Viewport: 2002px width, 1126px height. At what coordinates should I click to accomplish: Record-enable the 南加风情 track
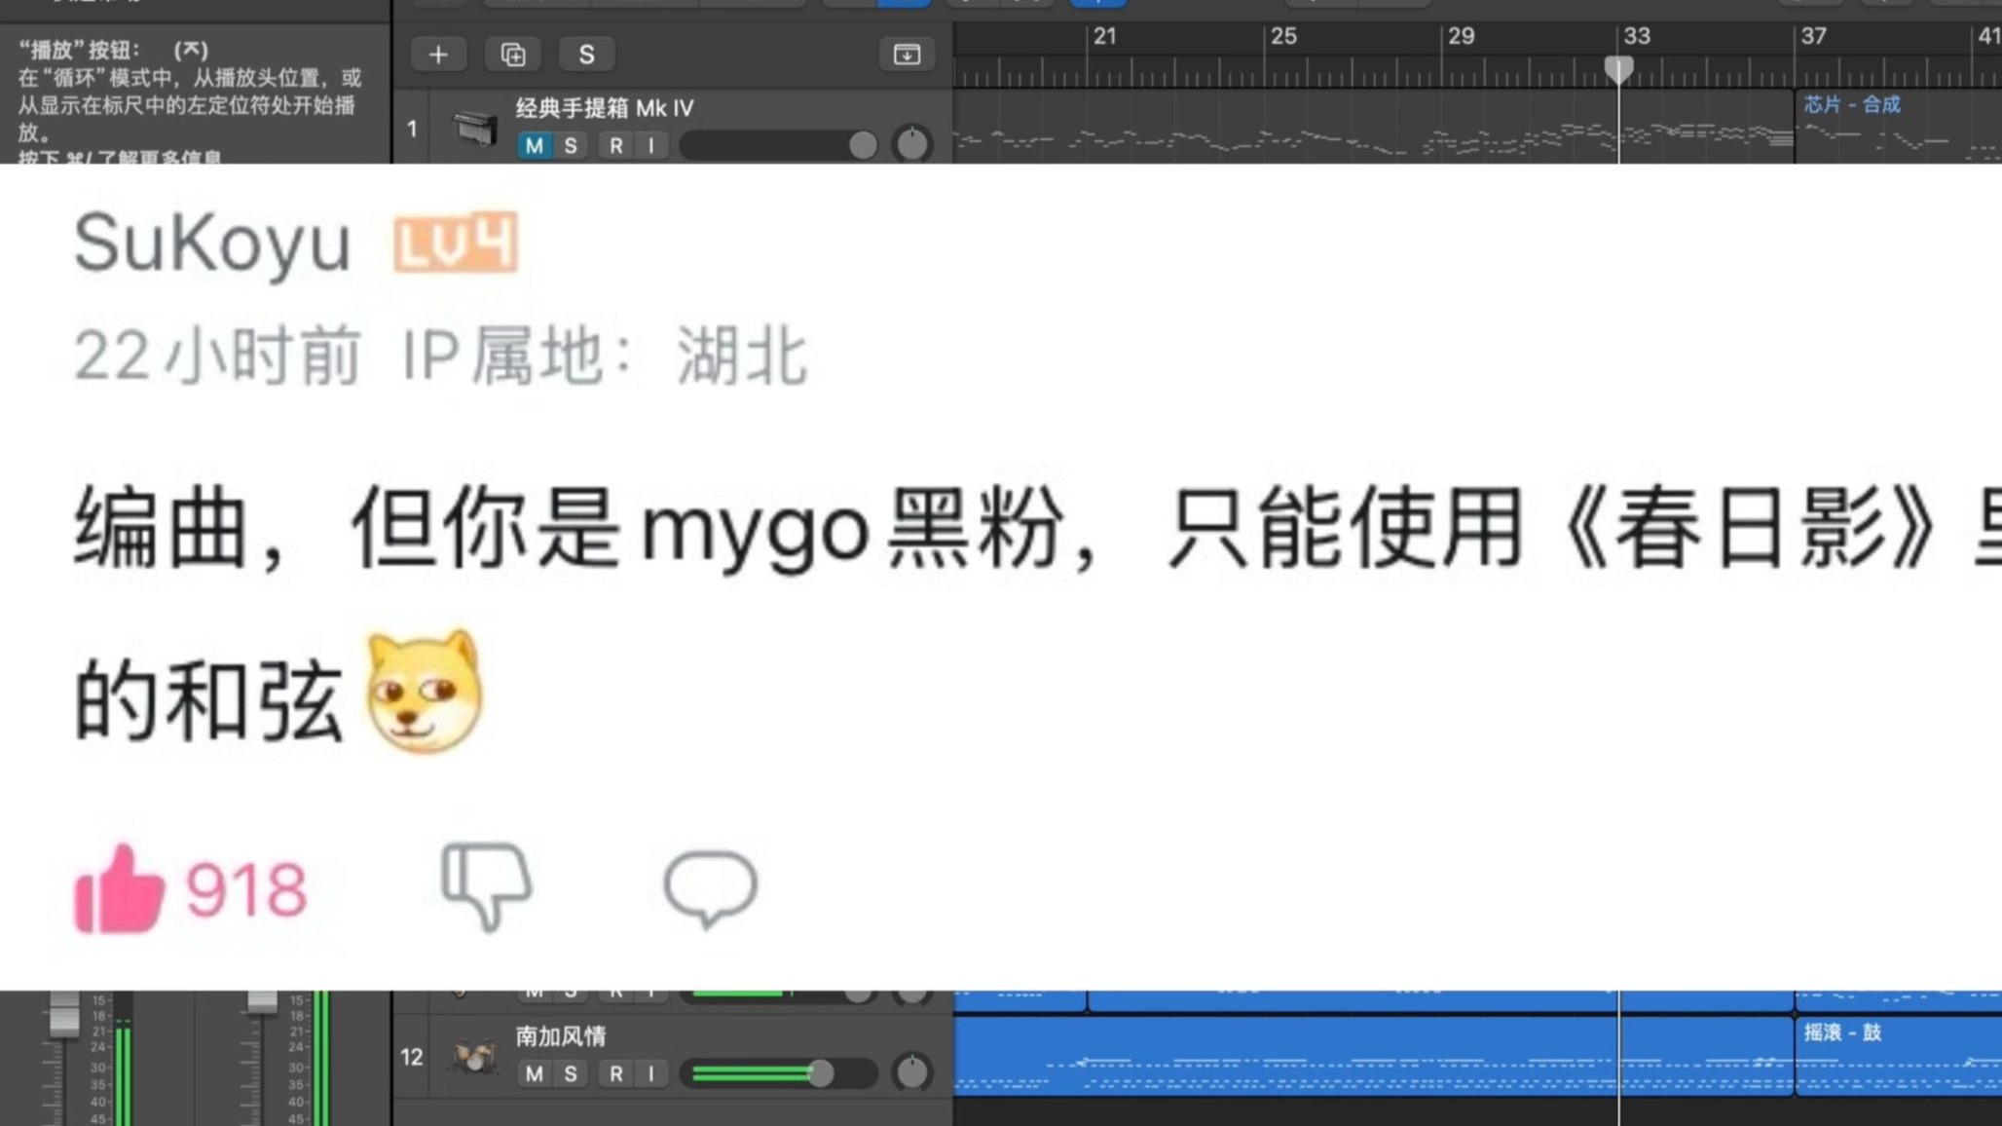(x=616, y=1073)
